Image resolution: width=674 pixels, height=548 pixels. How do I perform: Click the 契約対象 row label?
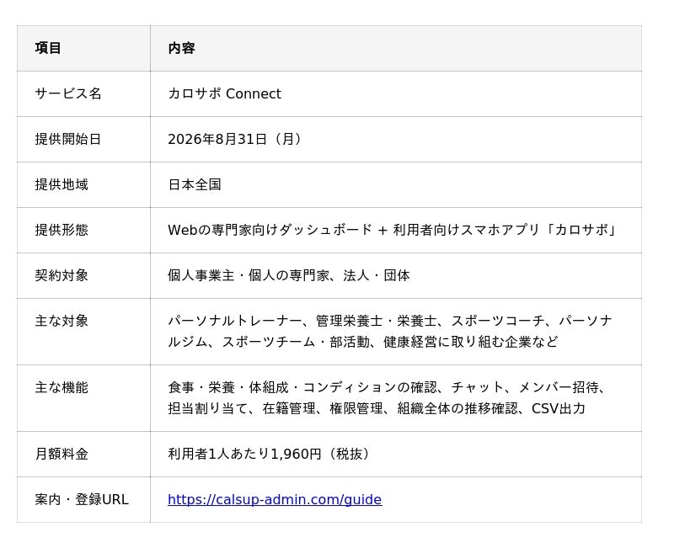pos(62,275)
